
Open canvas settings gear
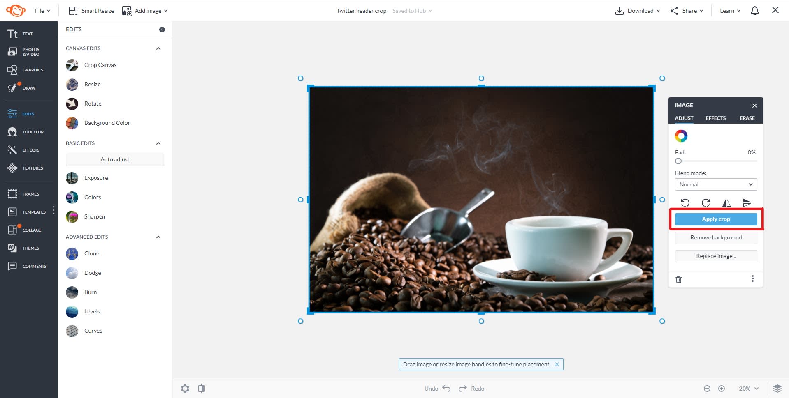click(185, 389)
